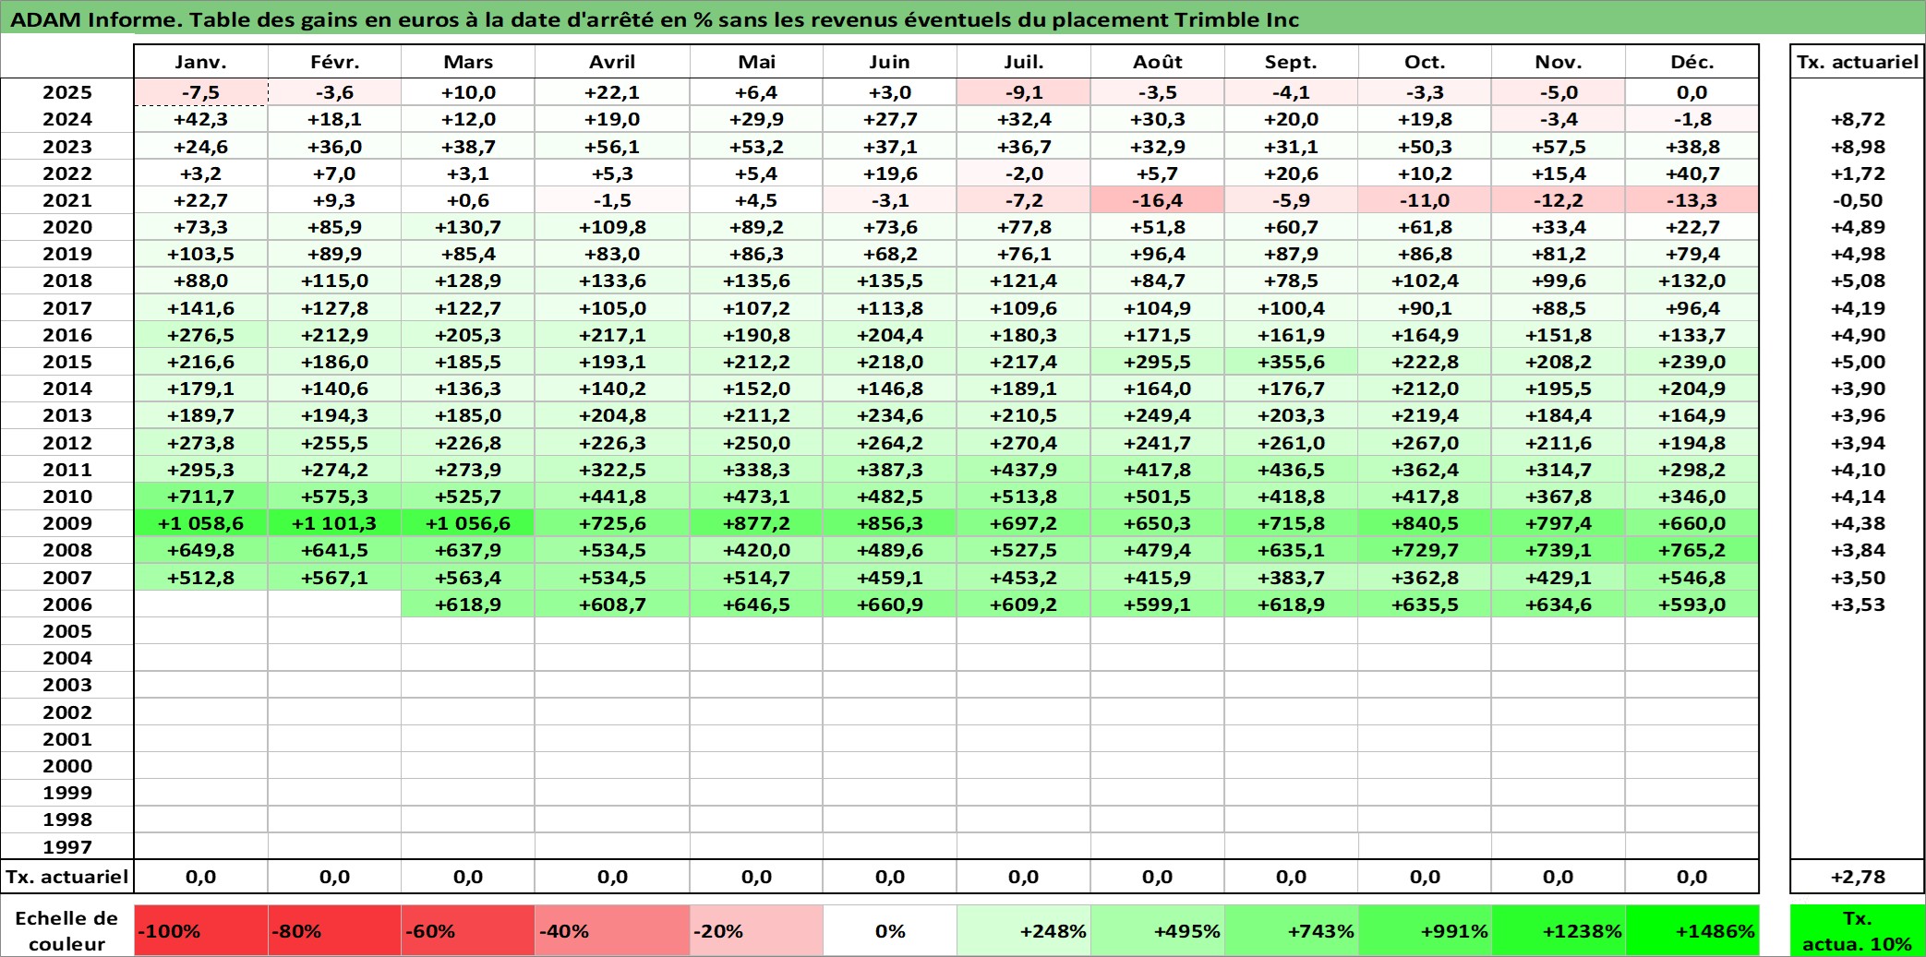
Task: Select the 'Août' column header
Action: tap(1157, 62)
